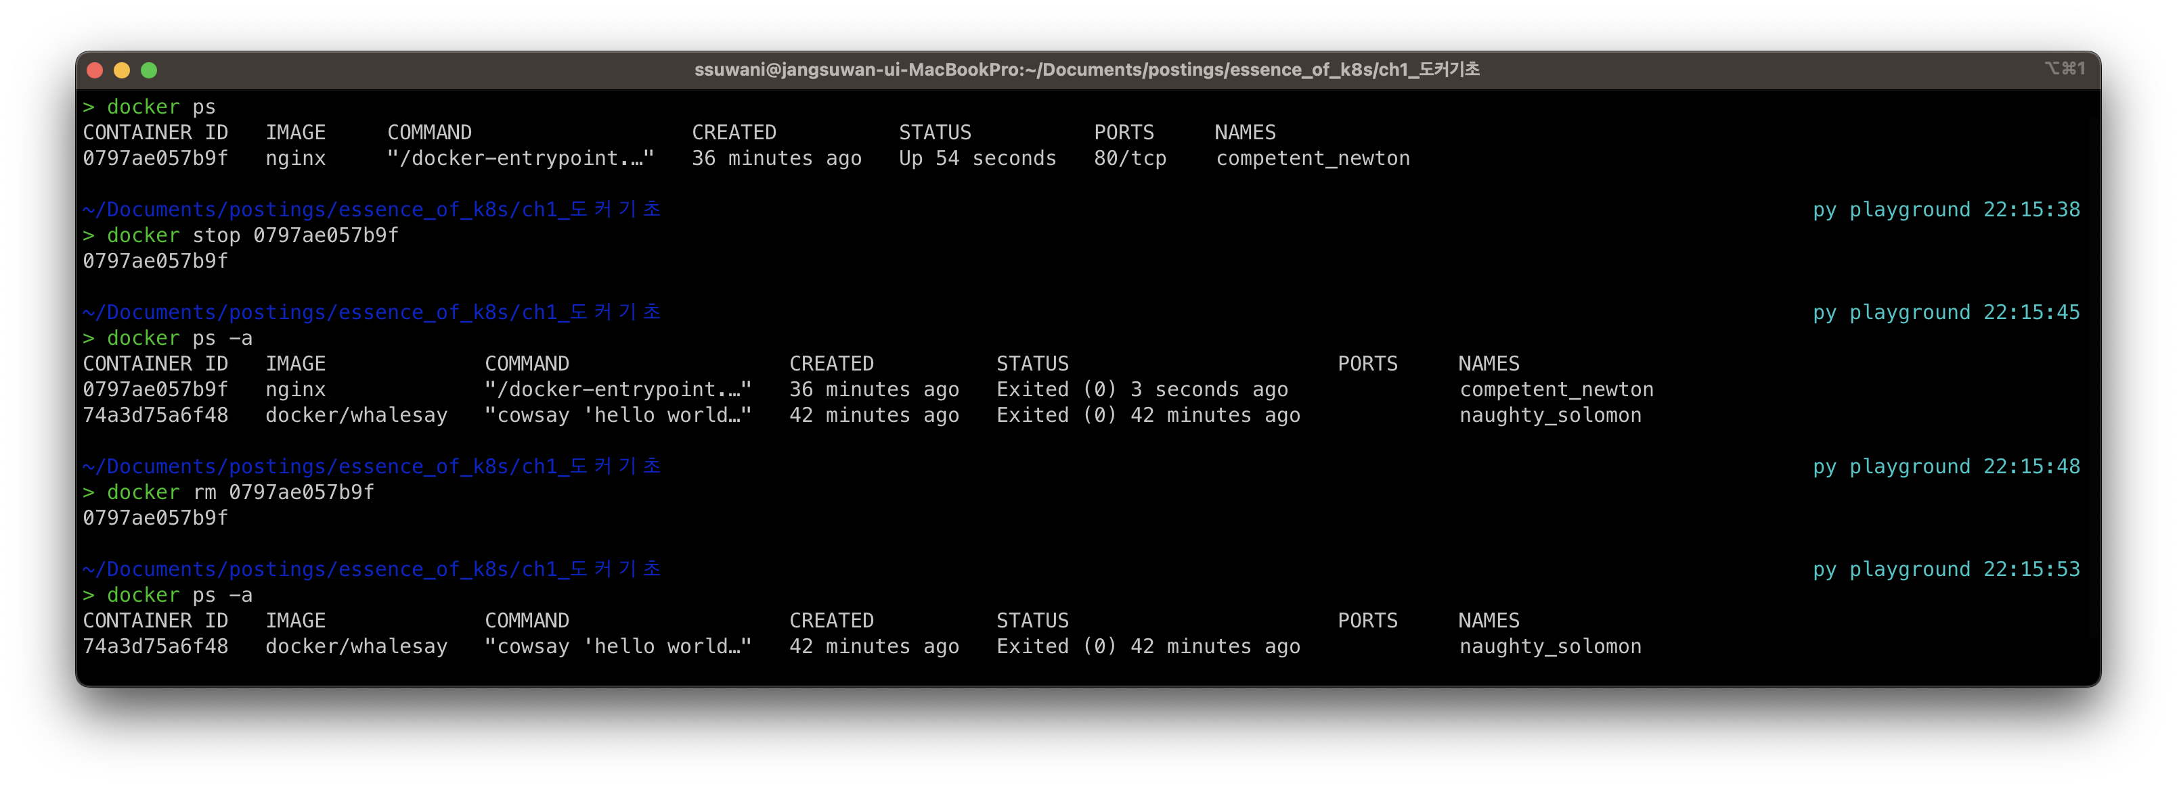Click naughty_solomon name in the last table
The image size is (2177, 787).
click(1550, 647)
